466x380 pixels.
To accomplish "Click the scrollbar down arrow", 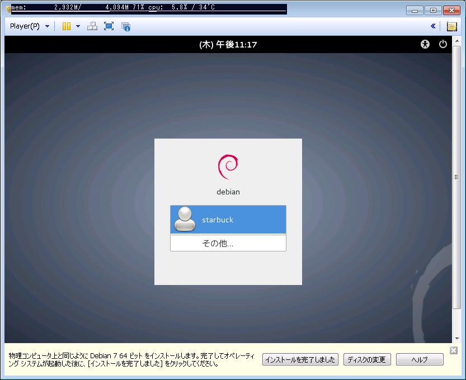I will pyautogui.click(x=456, y=339).
